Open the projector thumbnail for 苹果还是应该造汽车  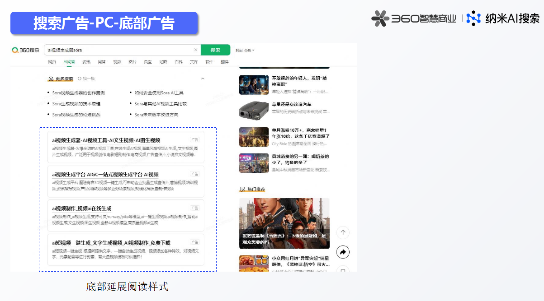pos(253,110)
